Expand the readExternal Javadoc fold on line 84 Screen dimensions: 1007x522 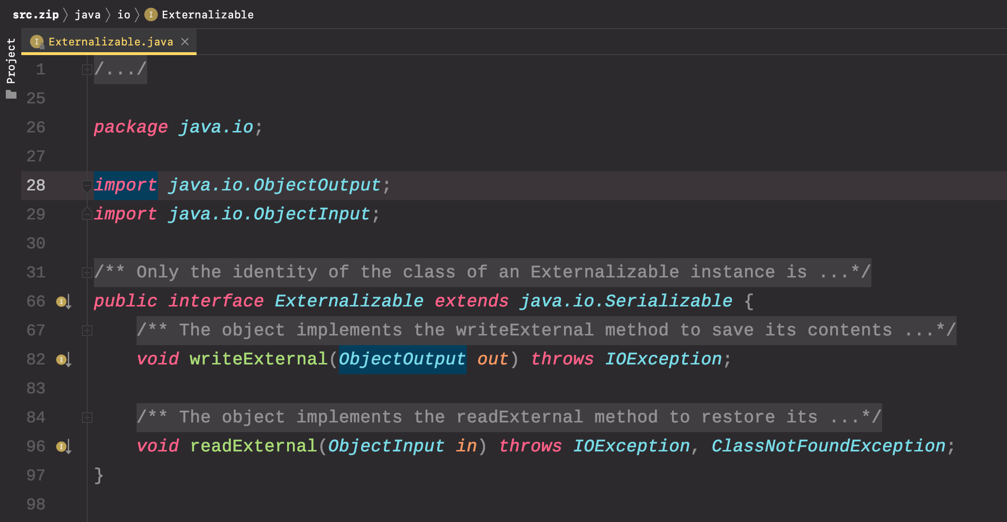[x=87, y=418]
